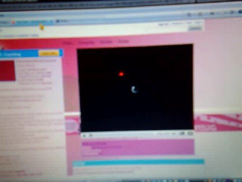Click the yellow Subscribe button
The height and width of the screenshot is (182, 242).
pyautogui.click(x=49, y=54)
